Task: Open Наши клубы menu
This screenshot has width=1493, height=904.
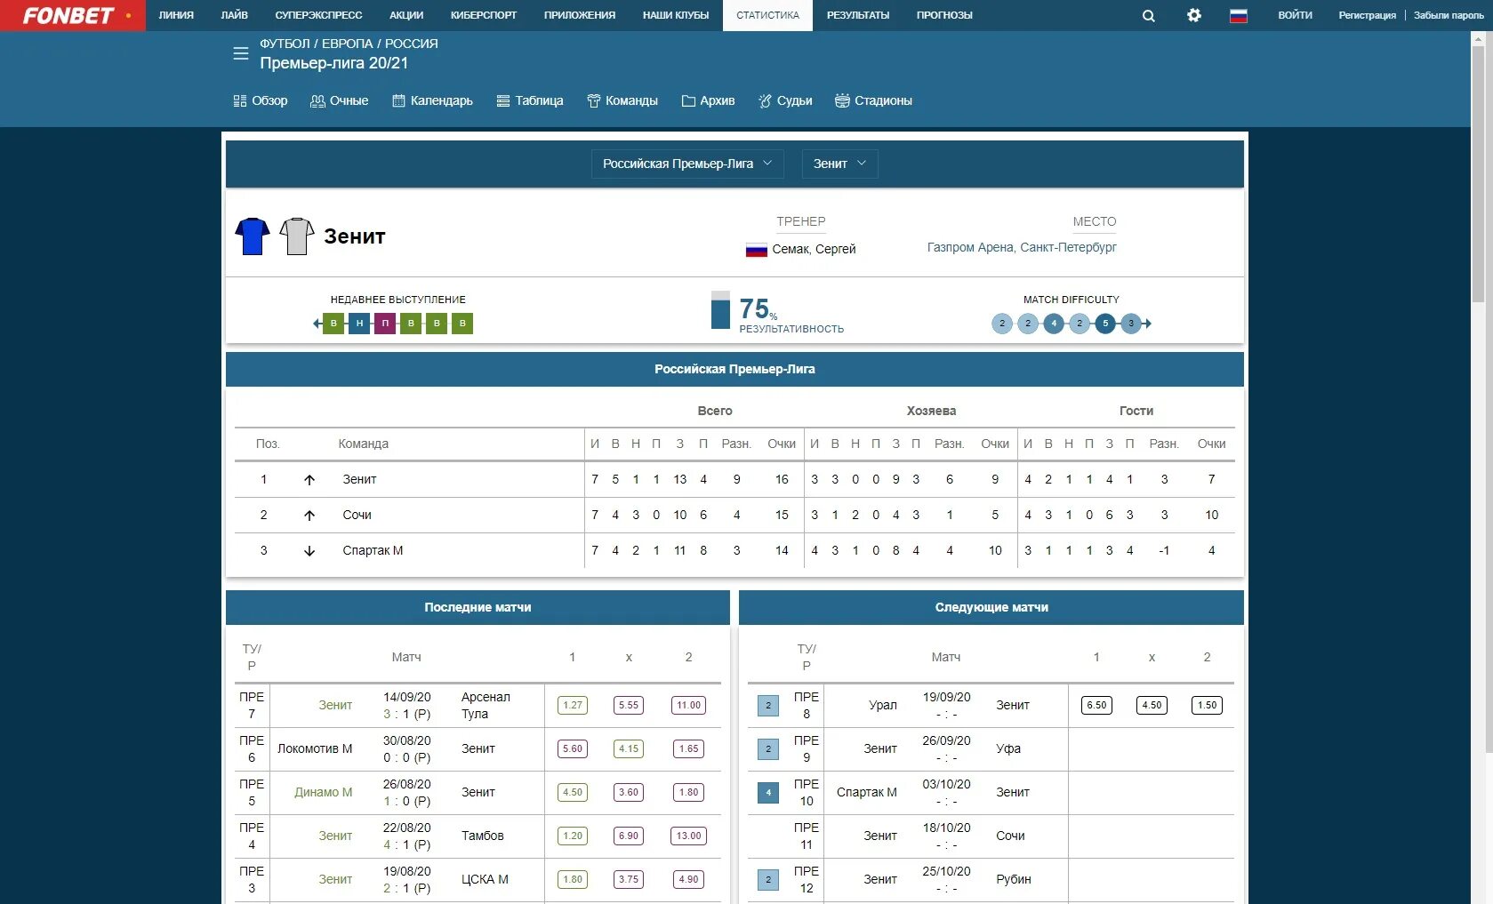Action: (676, 15)
